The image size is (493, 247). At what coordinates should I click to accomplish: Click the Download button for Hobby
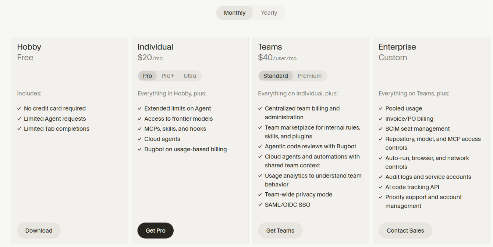coord(39,230)
